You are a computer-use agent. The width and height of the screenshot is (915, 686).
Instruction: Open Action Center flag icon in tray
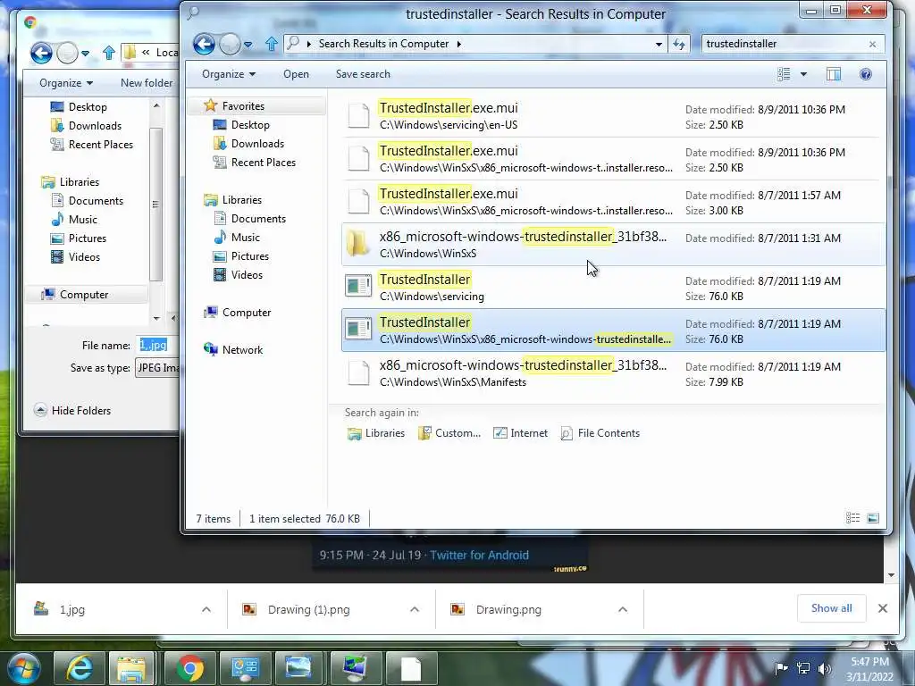click(781, 668)
